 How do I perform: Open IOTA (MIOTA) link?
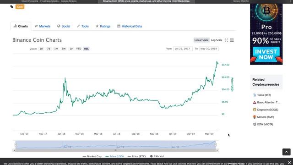[x=265, y=124]
